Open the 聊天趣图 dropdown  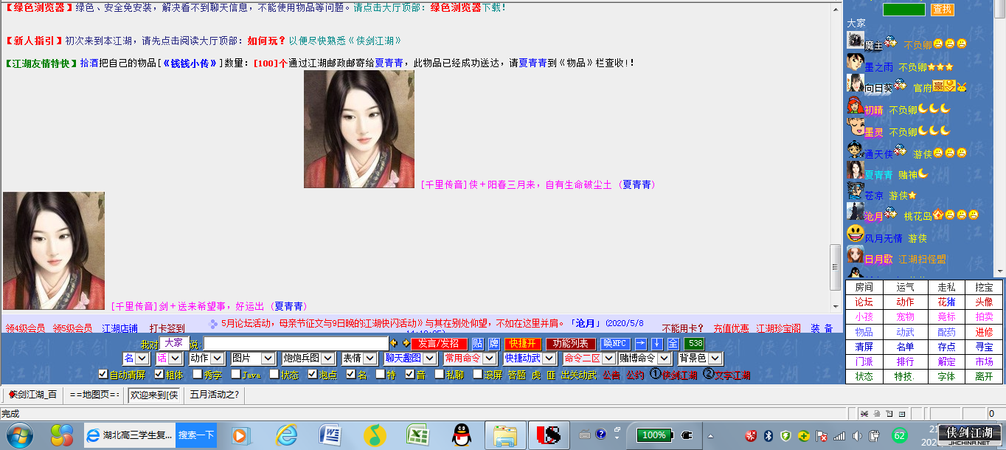click(411, 358)
